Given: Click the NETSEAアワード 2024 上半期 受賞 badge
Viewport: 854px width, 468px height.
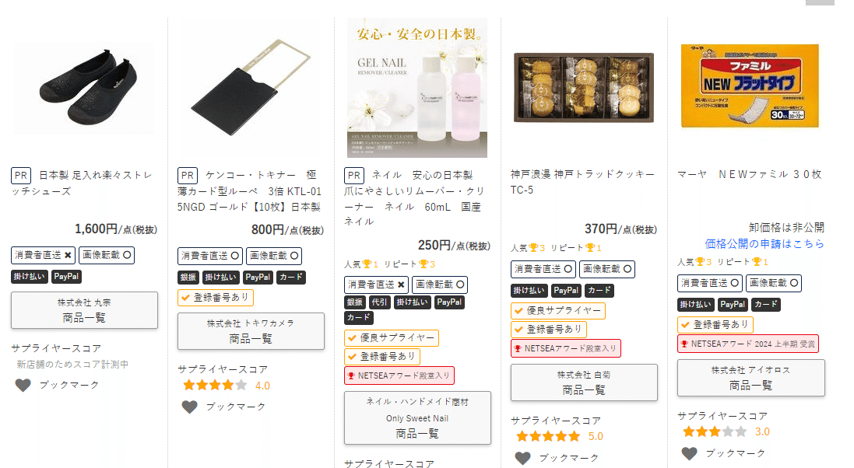Looking at the screenshot, I should (748, 344).
